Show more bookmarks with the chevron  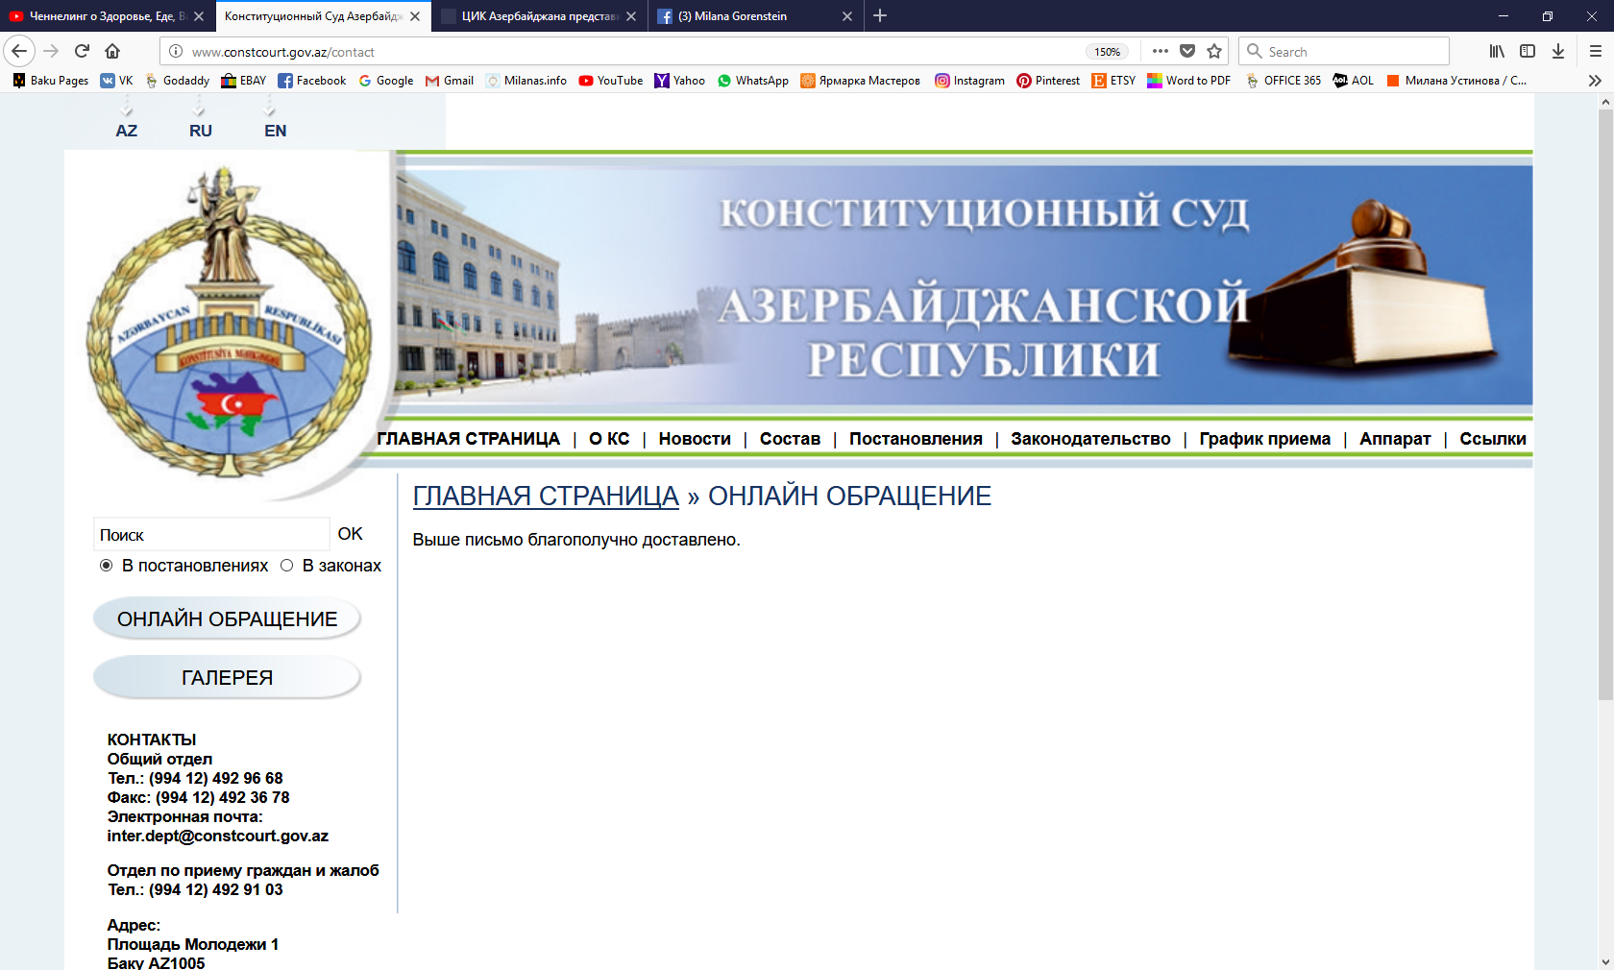click(1595, 81)
